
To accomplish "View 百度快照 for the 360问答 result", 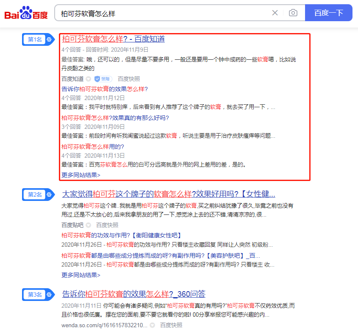I will [171, 325].
